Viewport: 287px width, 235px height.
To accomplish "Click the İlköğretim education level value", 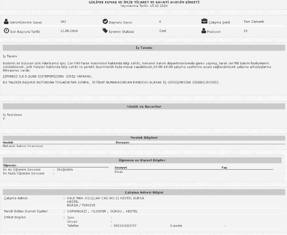I will coord(65,169).
